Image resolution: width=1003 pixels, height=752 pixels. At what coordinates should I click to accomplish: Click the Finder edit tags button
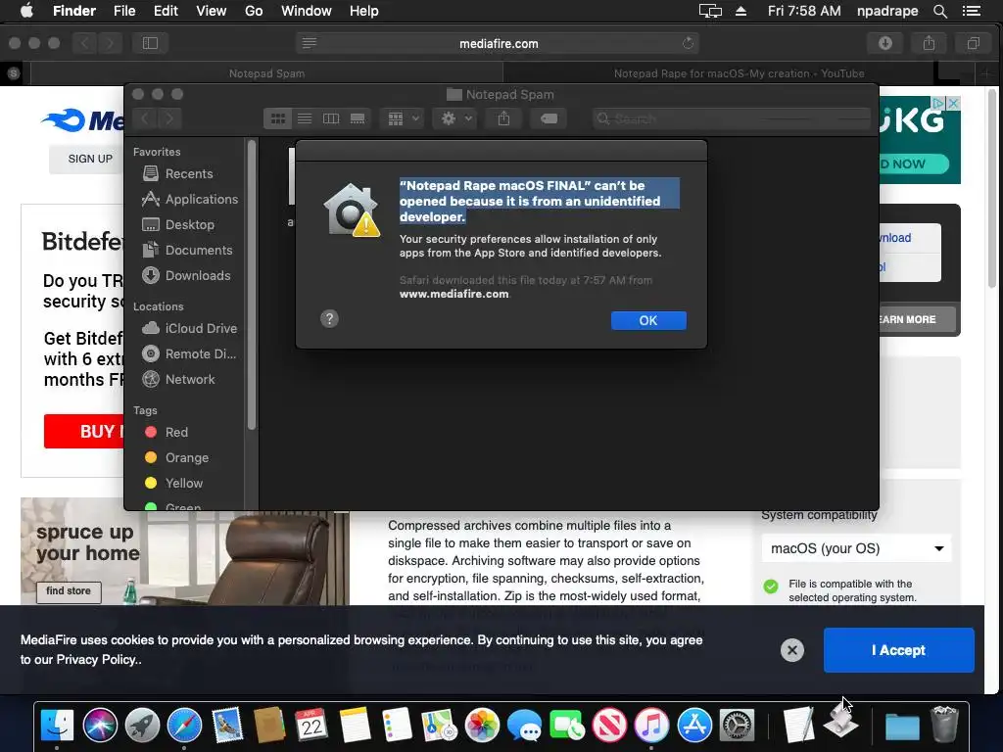[x=549, y=118]
